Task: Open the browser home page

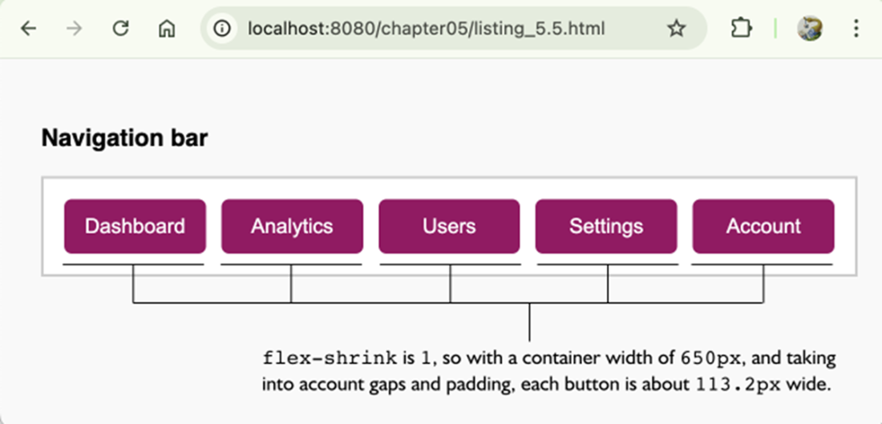Action: (167, 29)
